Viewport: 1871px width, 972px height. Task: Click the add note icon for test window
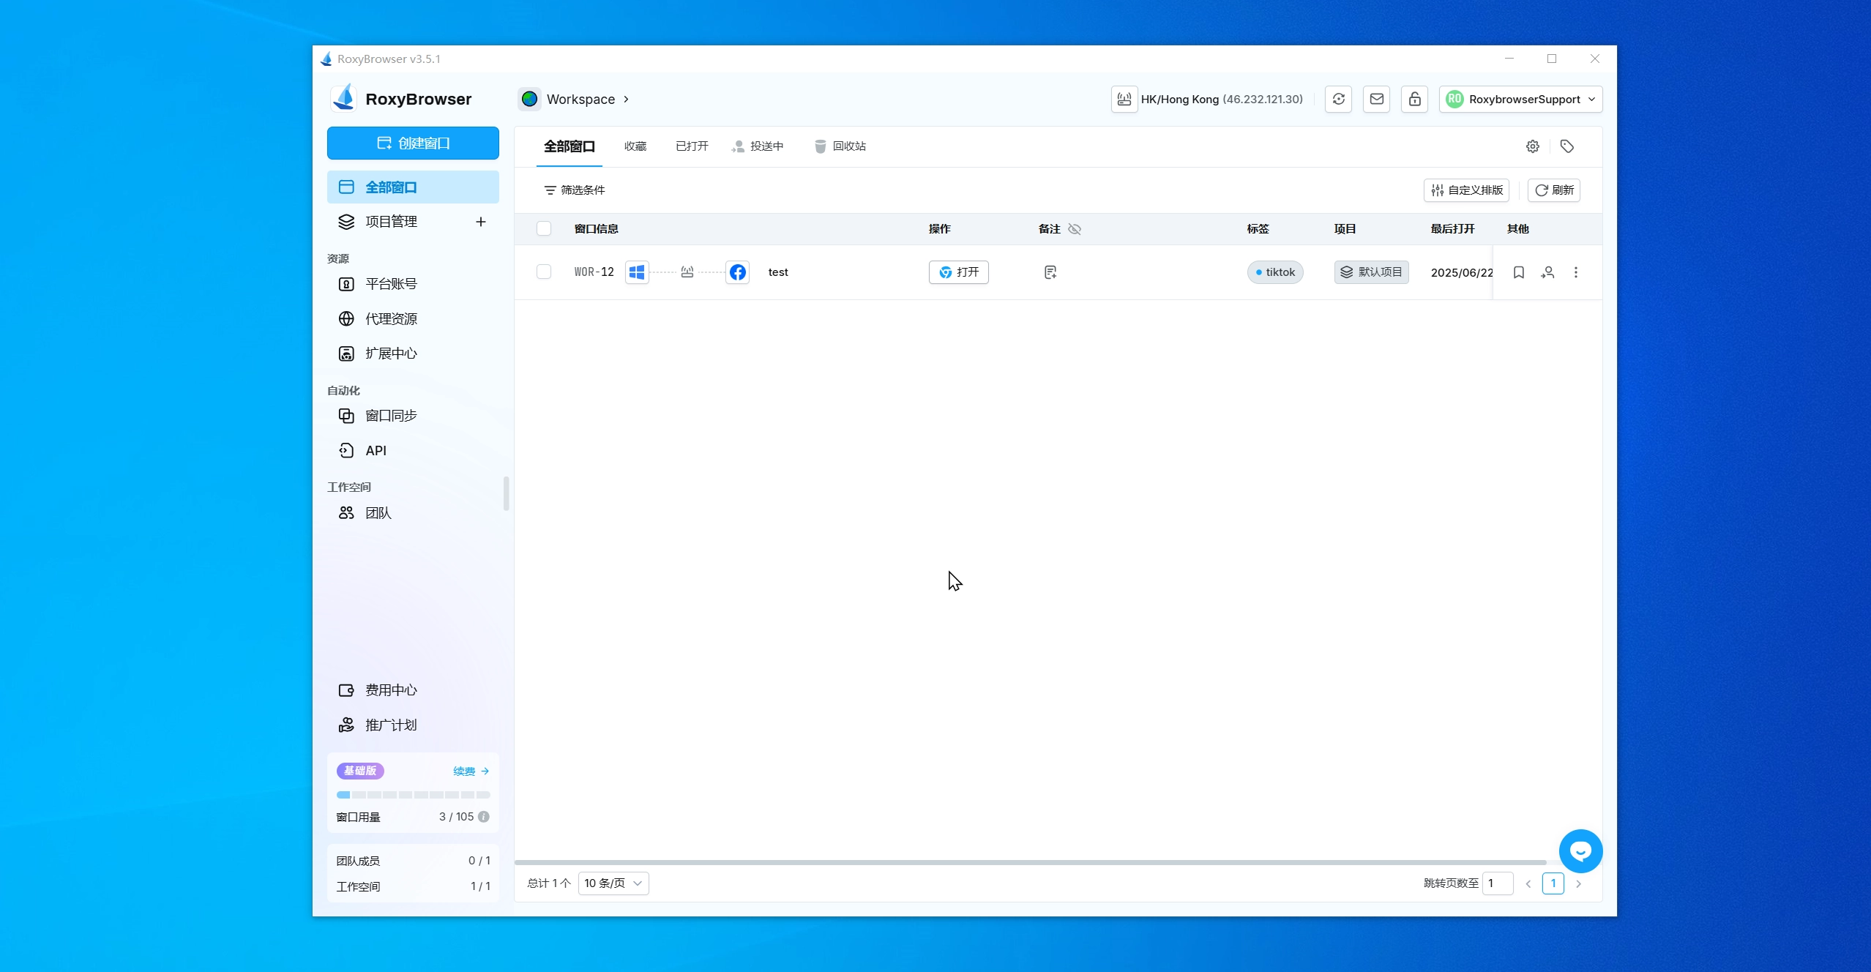point(1050,272)
